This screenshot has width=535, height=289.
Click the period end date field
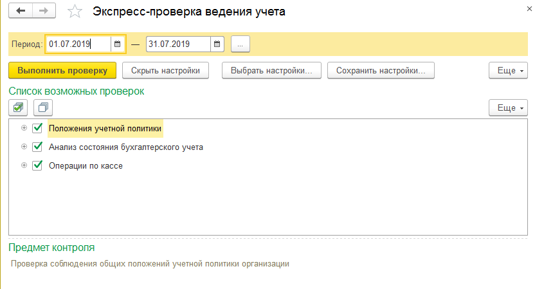(x=178, y=44)
